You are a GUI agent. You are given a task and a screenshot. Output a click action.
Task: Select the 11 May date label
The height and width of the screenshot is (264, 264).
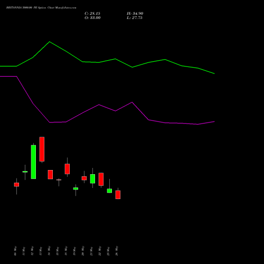pyautogui.click(x=24, y=251)
